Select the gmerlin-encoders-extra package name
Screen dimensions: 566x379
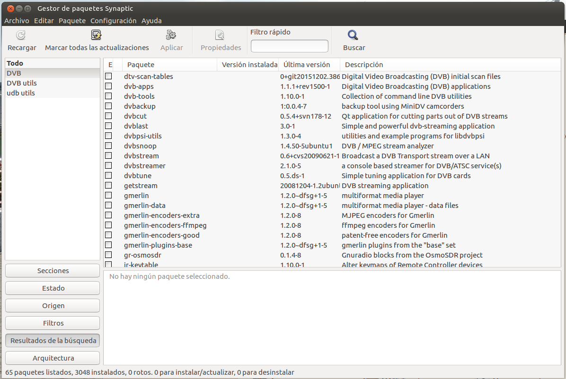(x=161, y=215)
